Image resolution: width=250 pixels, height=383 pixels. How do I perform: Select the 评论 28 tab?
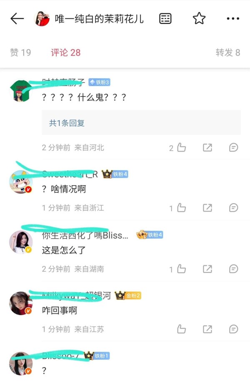[x=65, y=52]
